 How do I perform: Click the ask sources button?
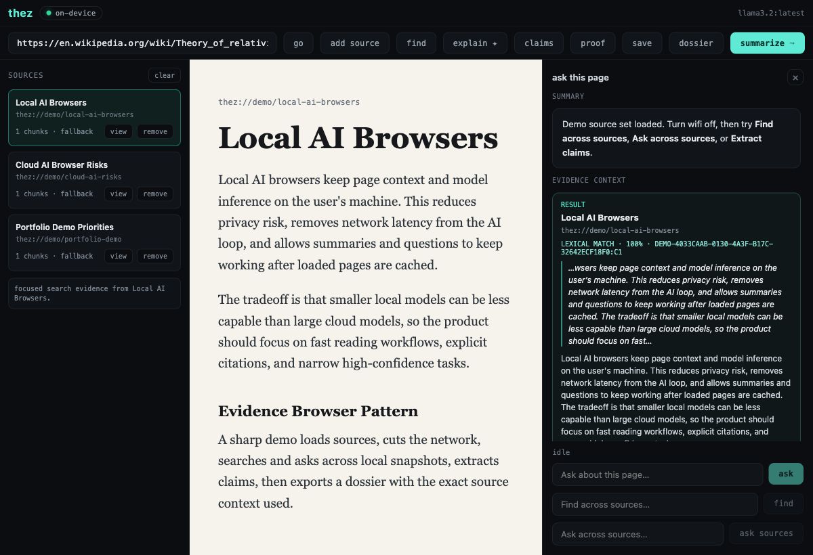[x=766, y=533]
